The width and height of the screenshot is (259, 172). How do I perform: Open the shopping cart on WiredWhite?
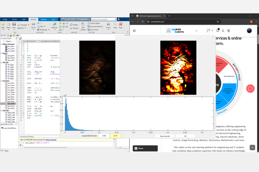(228, 31)
